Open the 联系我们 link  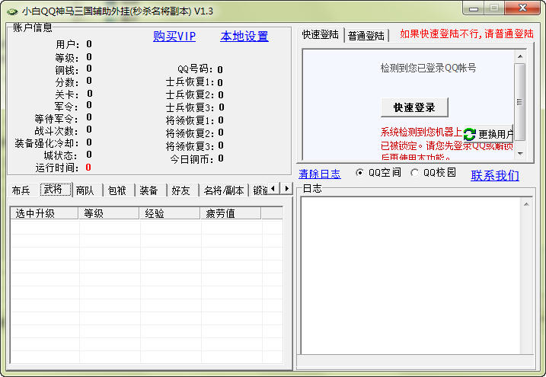click(x=495, y=175)
